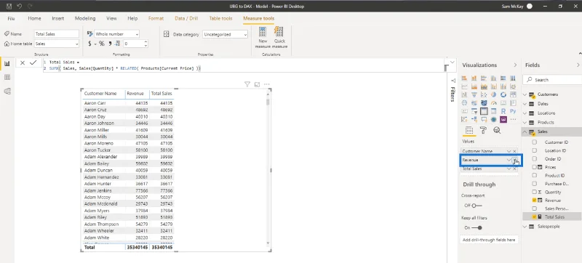Select the Pie chart visualization
The width and height of the screenshot is (582, 263).
[493, 94]
